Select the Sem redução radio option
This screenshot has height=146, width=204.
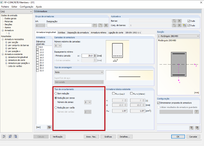point(56,93)
